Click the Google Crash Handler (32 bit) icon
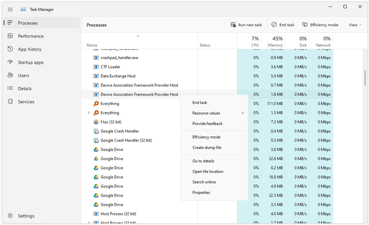Viewport: 369px width, 225px height. 96,140
